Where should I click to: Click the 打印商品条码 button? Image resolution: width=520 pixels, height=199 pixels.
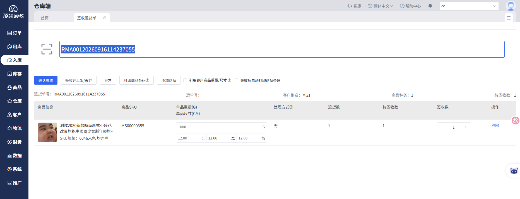tap(136, 80)
